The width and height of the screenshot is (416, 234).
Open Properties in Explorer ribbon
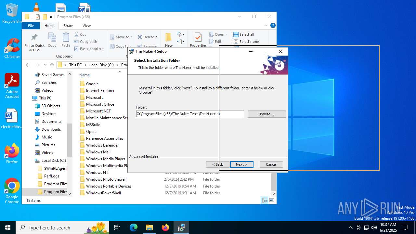198,40
